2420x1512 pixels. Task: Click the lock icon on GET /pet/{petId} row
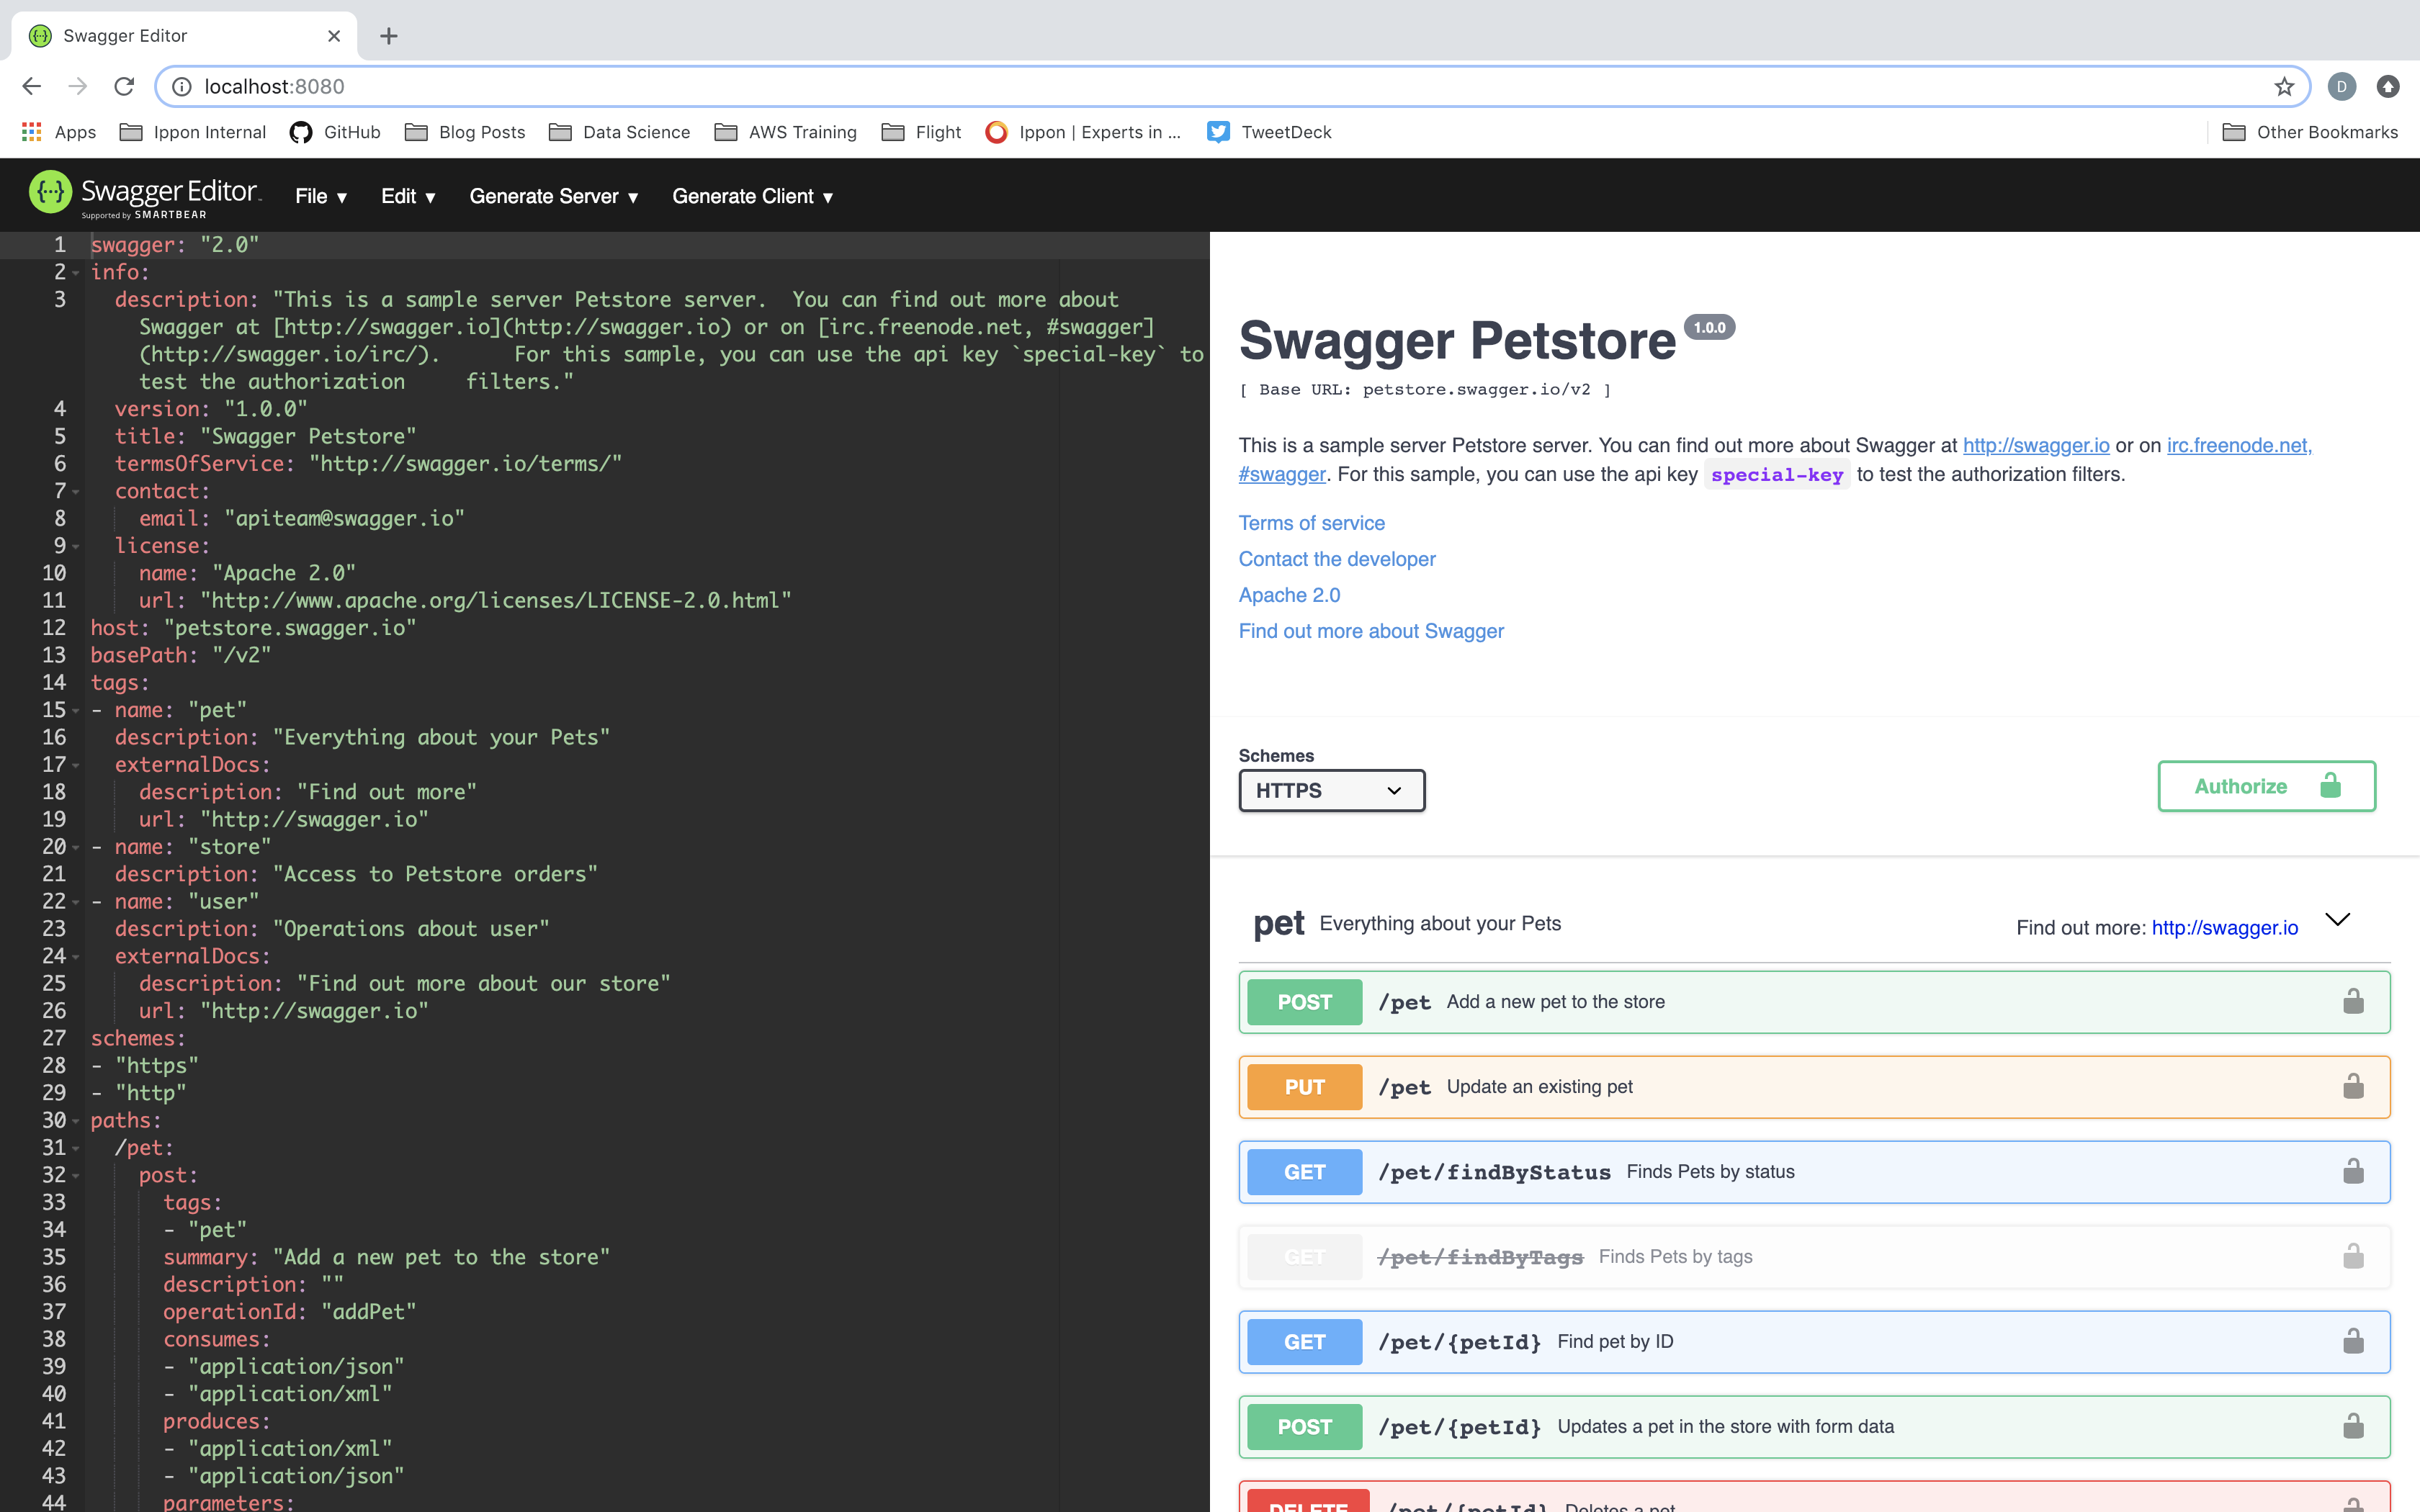click(x=2353, y=1341)
